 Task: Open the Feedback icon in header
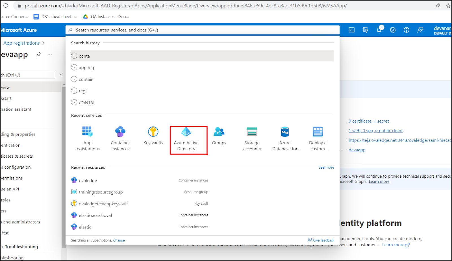tap(420, 30)
